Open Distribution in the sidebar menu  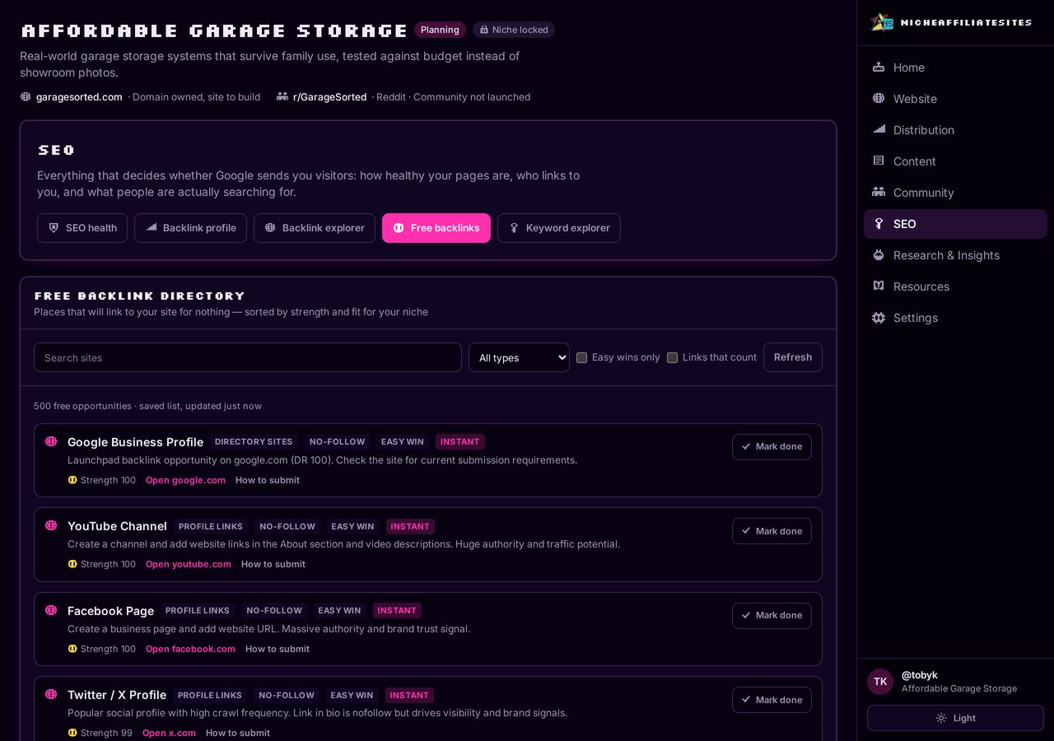[955, 130]
